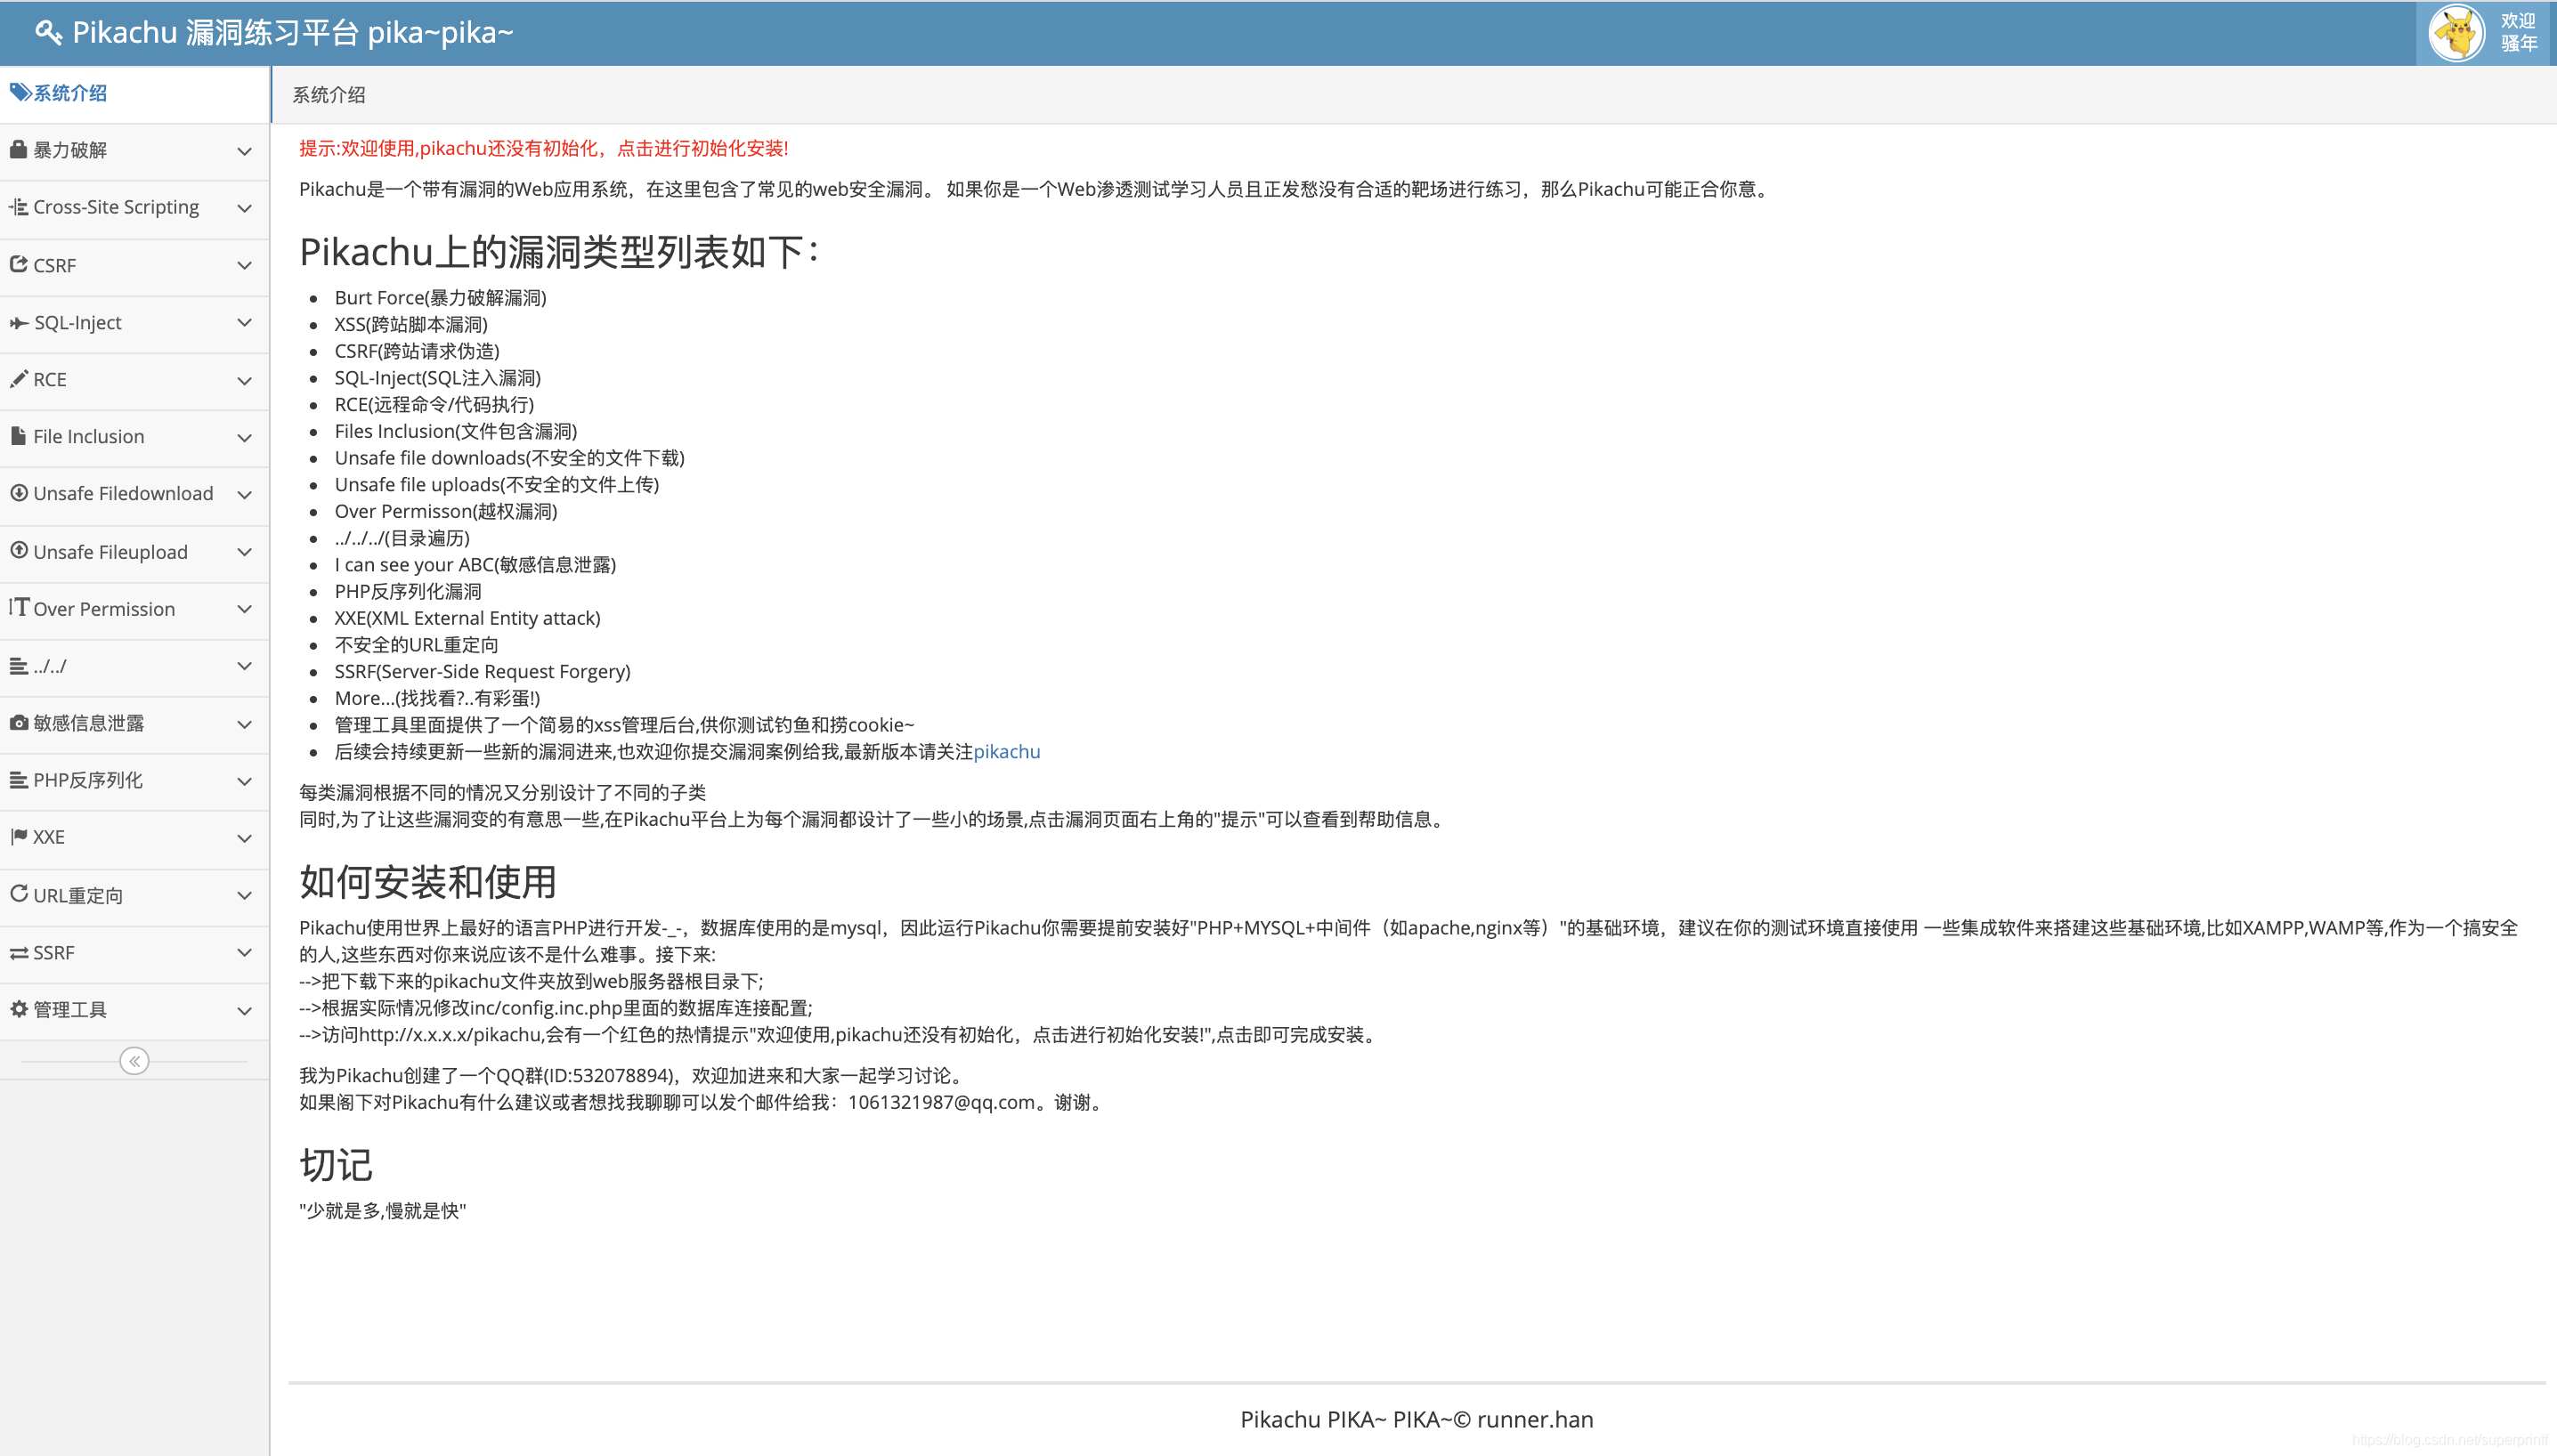Click the 'Pikachu PIKA~ PIKA~© runner.han' footer
Screen dimensions: 2557x1456
1416,1419
